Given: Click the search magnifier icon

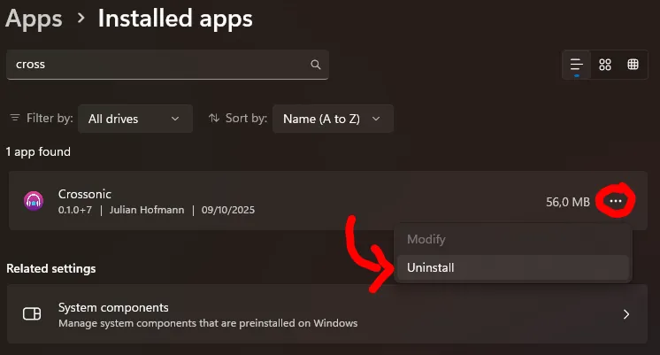Looking at the screenshot, I should [315, 65].
